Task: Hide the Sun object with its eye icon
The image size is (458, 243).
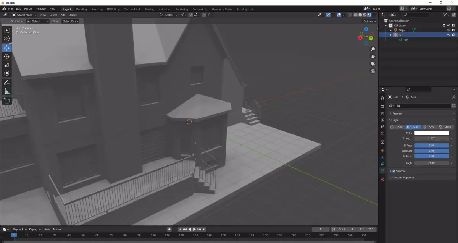Action: [x=449, y=35]
